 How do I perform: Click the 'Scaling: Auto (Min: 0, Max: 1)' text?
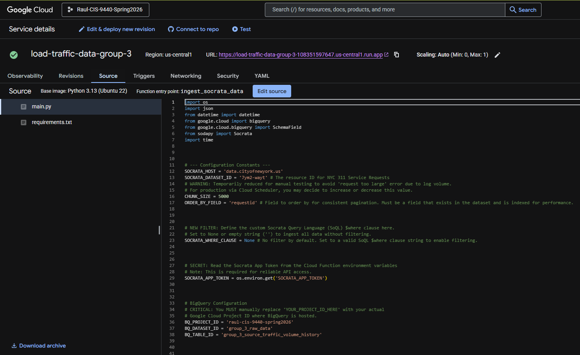click(x=452, y=55)
